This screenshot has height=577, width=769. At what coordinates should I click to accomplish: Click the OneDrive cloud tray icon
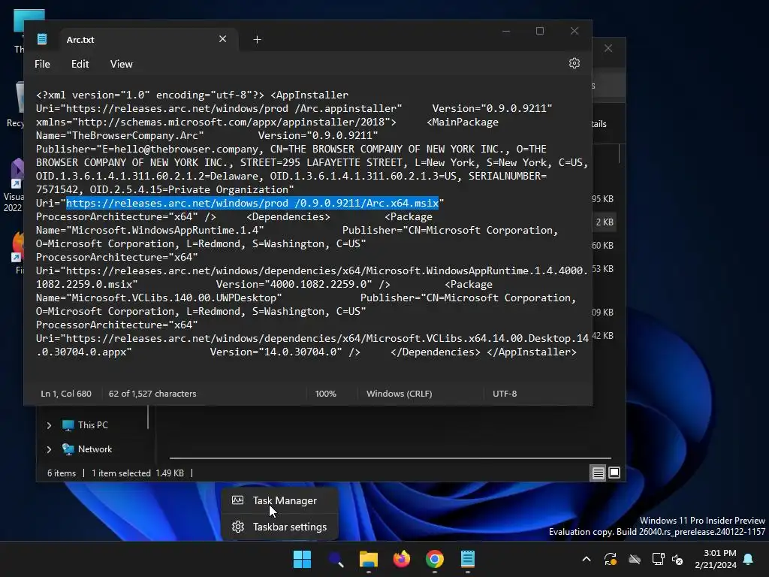click(635, 559)
